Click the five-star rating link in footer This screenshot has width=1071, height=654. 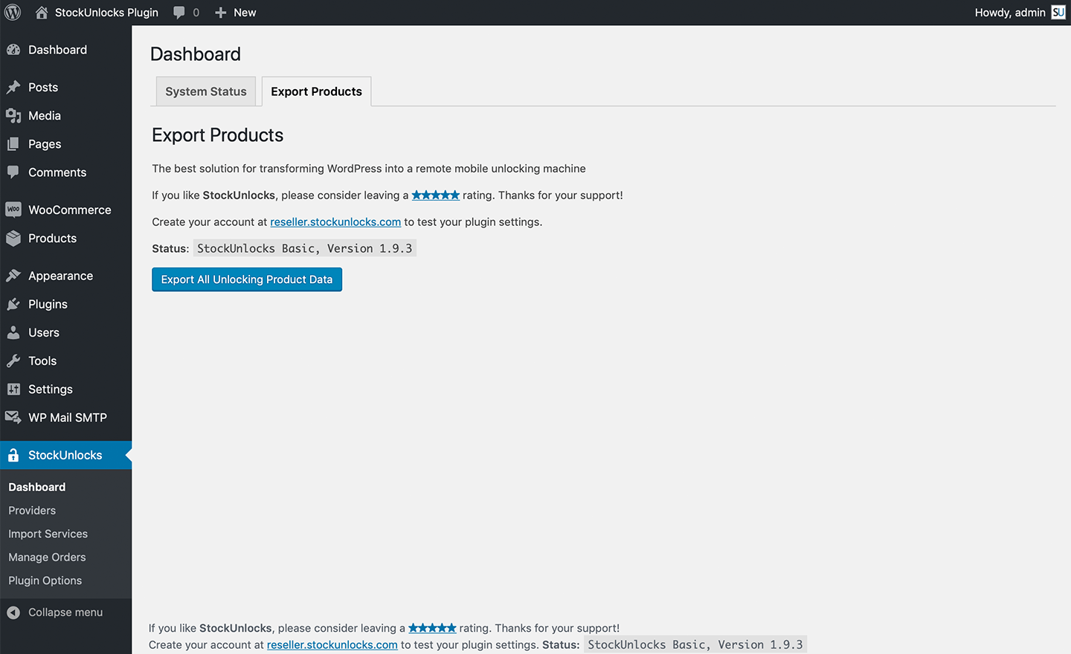pyautogui.click(x=432, y=628)
